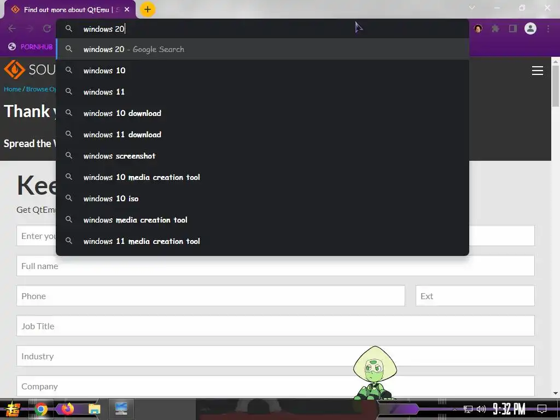Screen dimensions: 560x420
Task: Open the Start menu button on taskbar
Action: point(12,409)
